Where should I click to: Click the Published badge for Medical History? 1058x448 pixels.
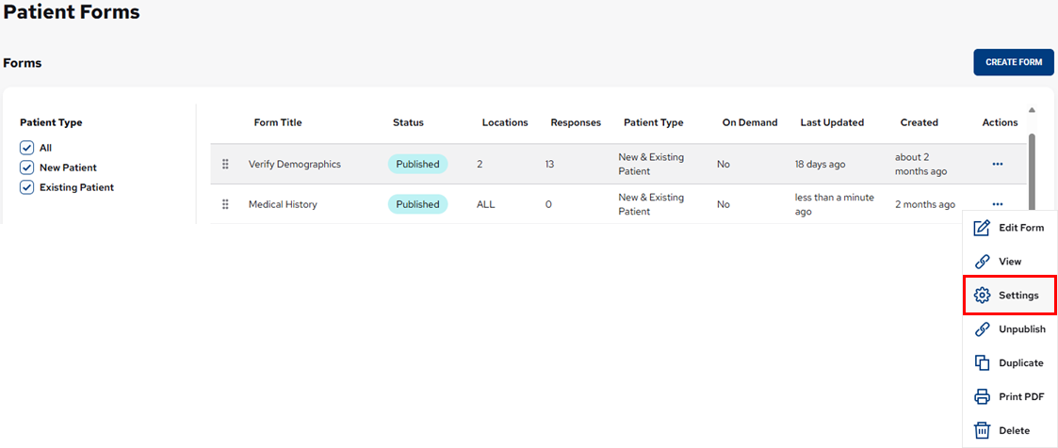click(x=417, y=204)
